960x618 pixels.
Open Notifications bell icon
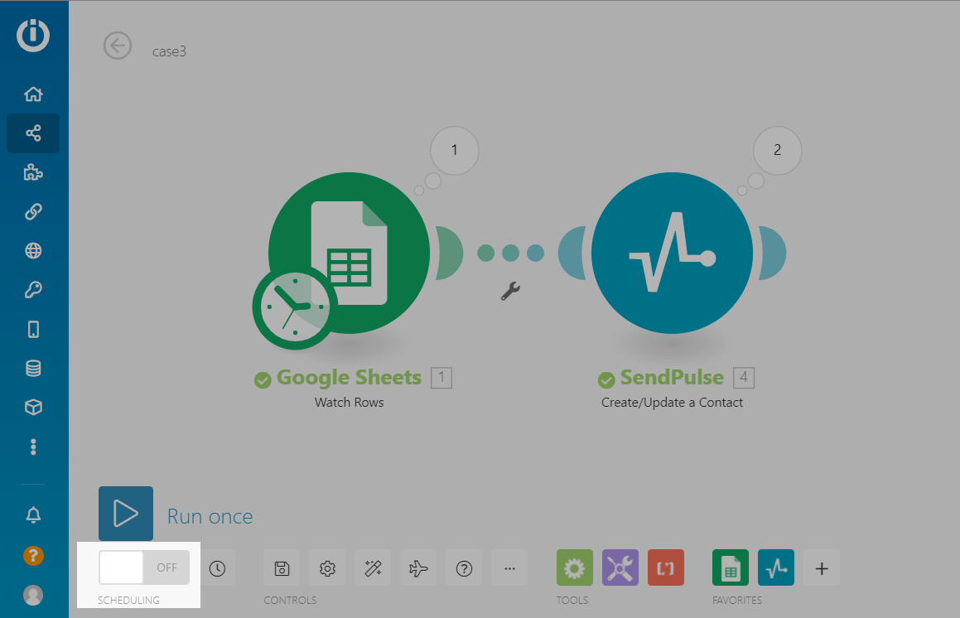33,515
